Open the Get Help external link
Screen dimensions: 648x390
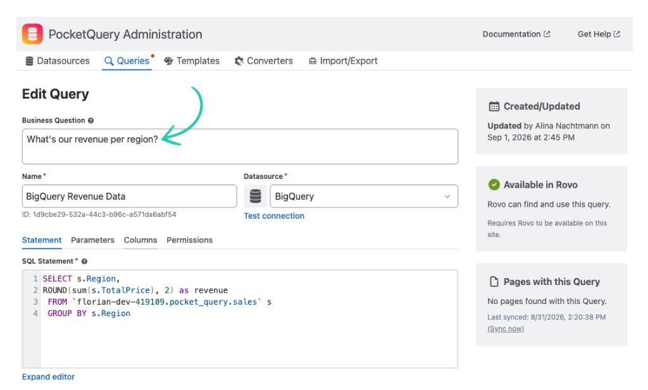[599, 34]
